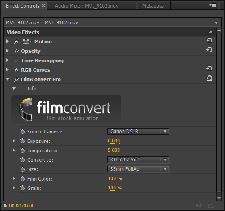Click the Video Effects heading
This screenshot has height=211, width=225.
coord(23,32)
